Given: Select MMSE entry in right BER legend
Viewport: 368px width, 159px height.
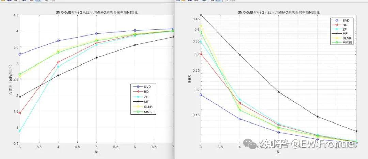Looking at the screenshot, I should coord(342,43).
